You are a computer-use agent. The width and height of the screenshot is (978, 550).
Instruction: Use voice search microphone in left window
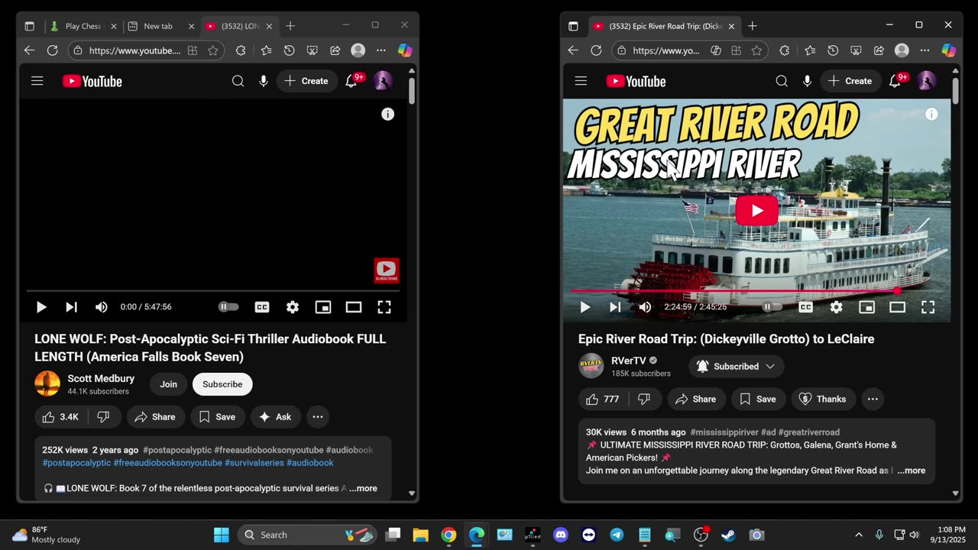click(x=264, y=81)
